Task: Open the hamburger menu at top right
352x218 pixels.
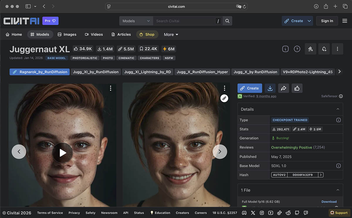Action: [x=345, y=21]
